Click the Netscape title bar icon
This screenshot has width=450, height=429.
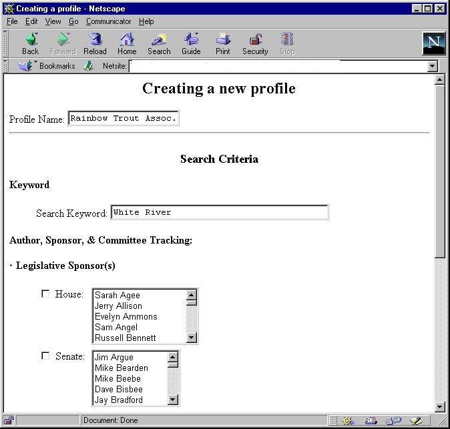(x=9, y=9)
